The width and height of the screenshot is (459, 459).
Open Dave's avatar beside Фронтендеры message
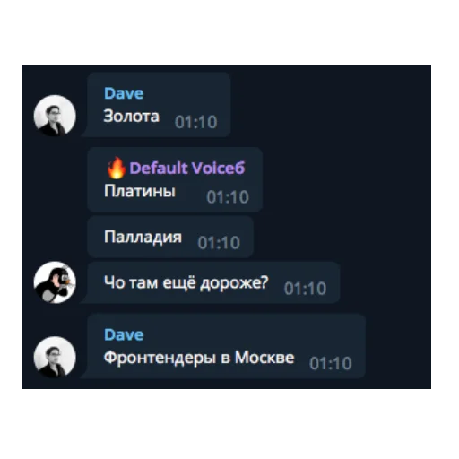point(55,358)
